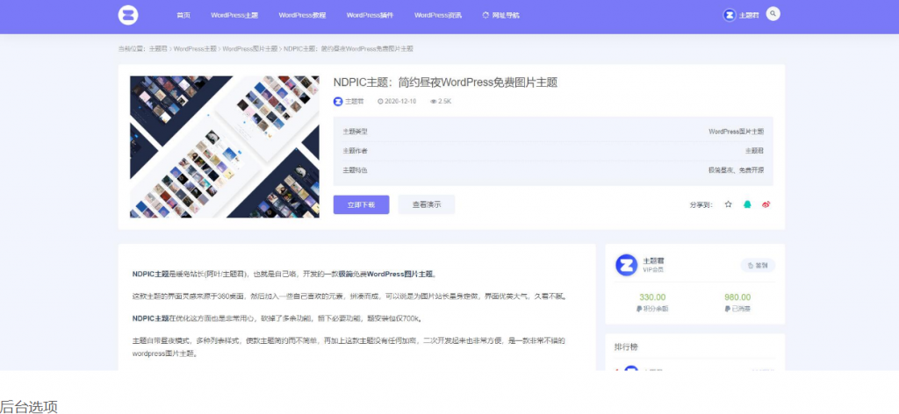Open 网址导航 in the navigation
The height and width of the screenshot is (414, 899).
click(x=501, y=16)
